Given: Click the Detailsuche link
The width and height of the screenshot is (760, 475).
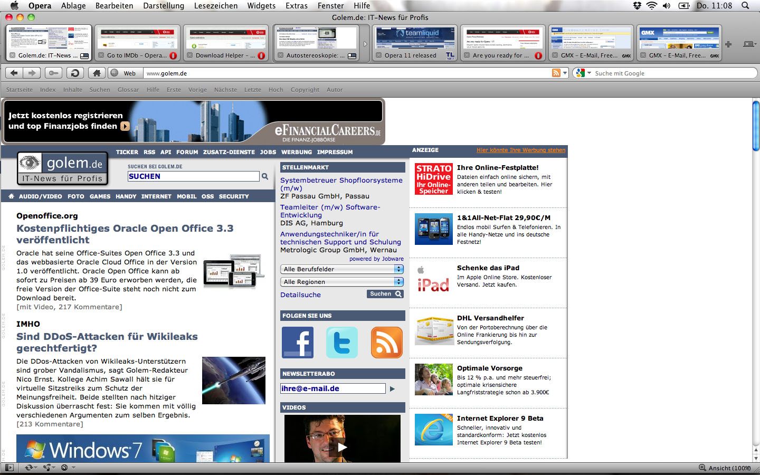Looking at the screenshot, I should [300, 295].
